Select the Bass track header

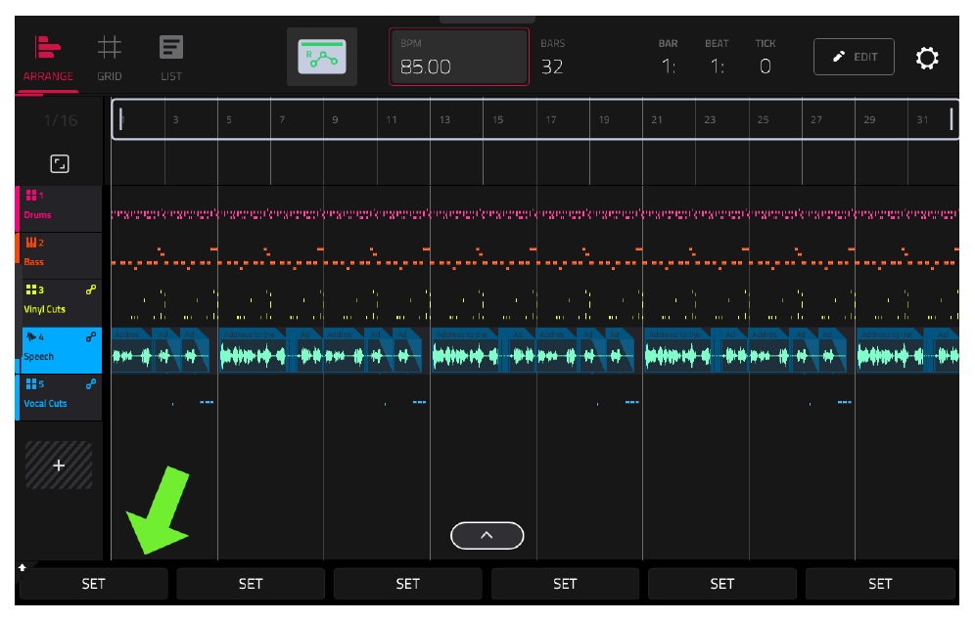coord(59,256)
